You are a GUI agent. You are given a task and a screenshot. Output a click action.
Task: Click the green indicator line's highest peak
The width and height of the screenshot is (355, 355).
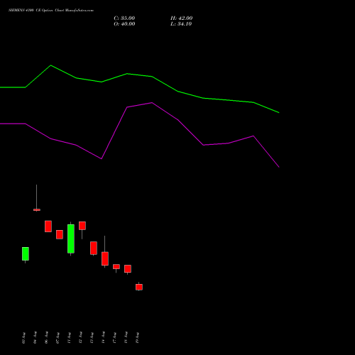pos(51,65)
